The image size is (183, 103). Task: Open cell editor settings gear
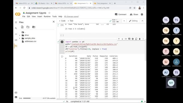[x=133, y=39]
